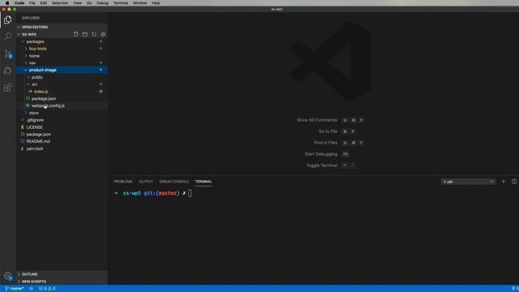Switch to the Debug Console tab
Screen dimensions: 519x292
174,182
